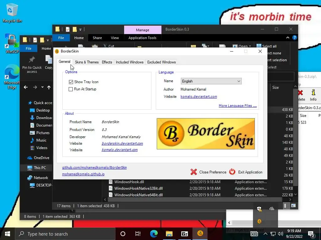Open the Share ribbon tab

pos(97,38)
